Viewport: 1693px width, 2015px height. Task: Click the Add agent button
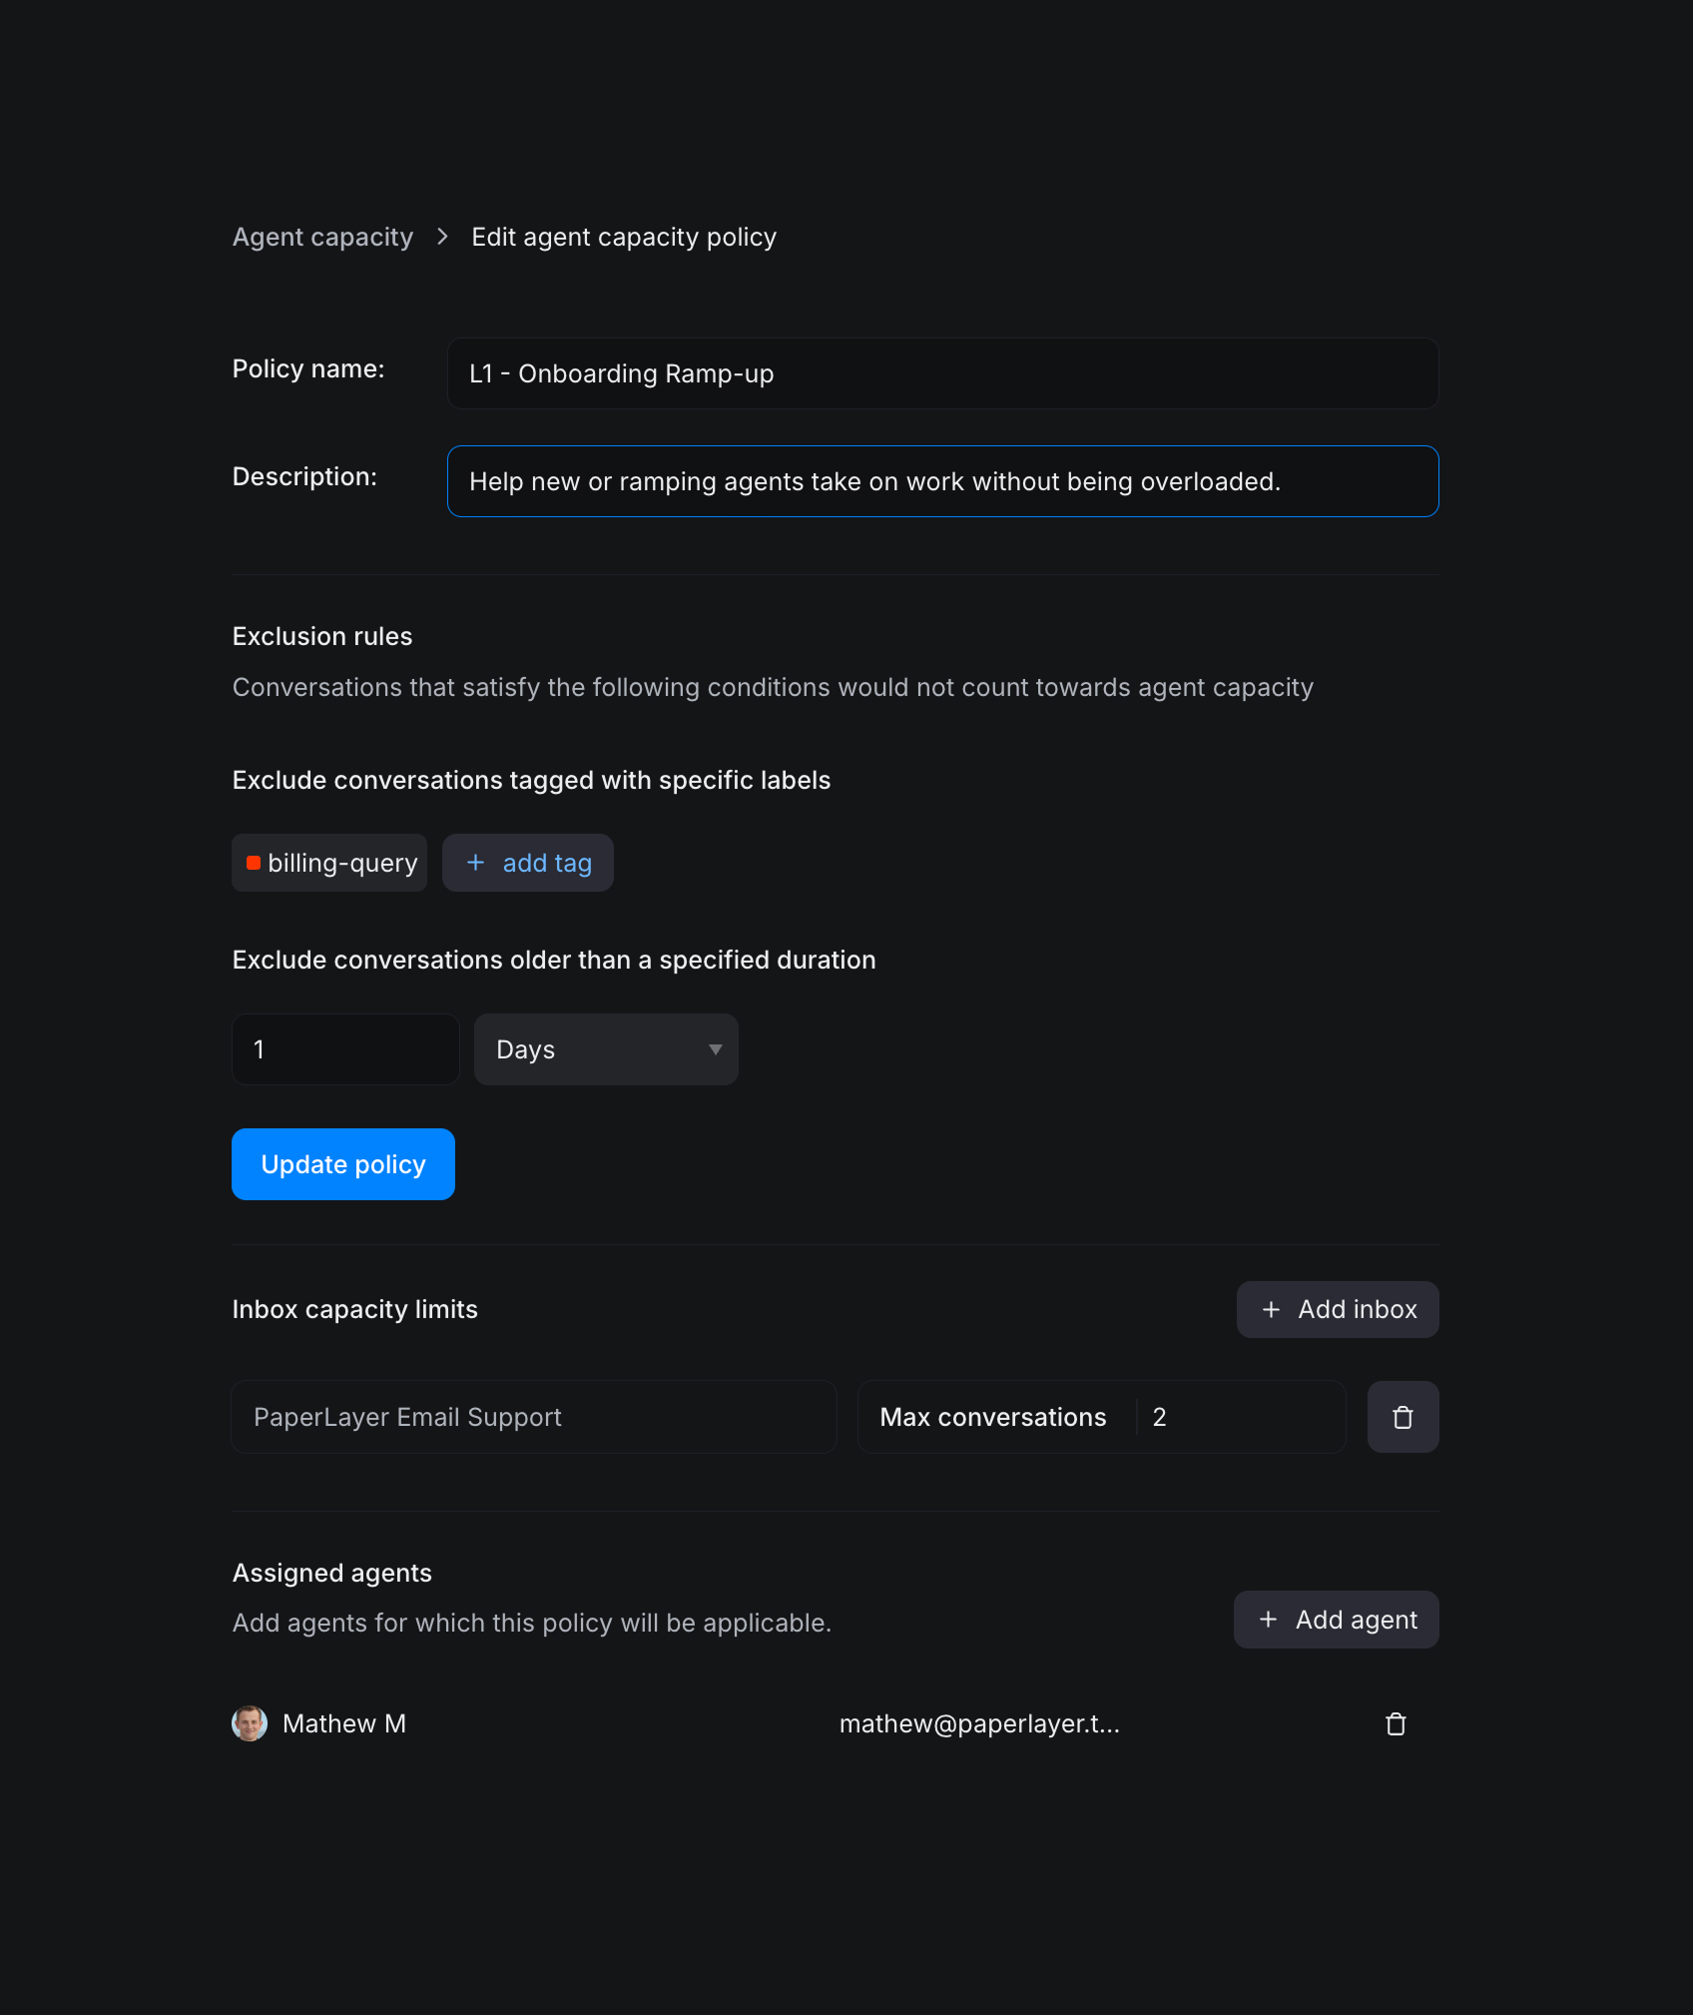tap(1337, 1620)
